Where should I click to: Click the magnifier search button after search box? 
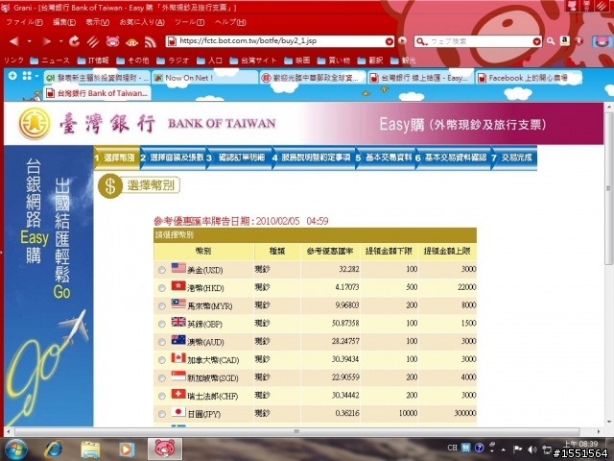coord(551,40)
